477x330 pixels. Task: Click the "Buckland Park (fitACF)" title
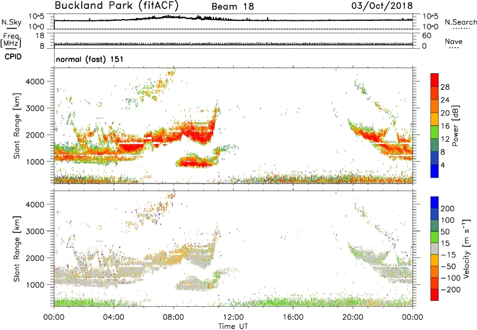click(116, 5)
